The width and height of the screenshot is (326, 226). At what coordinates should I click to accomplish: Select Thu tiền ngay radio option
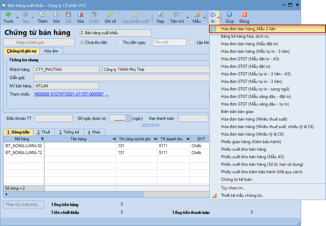pyautogui.click(x=120, y=43)
